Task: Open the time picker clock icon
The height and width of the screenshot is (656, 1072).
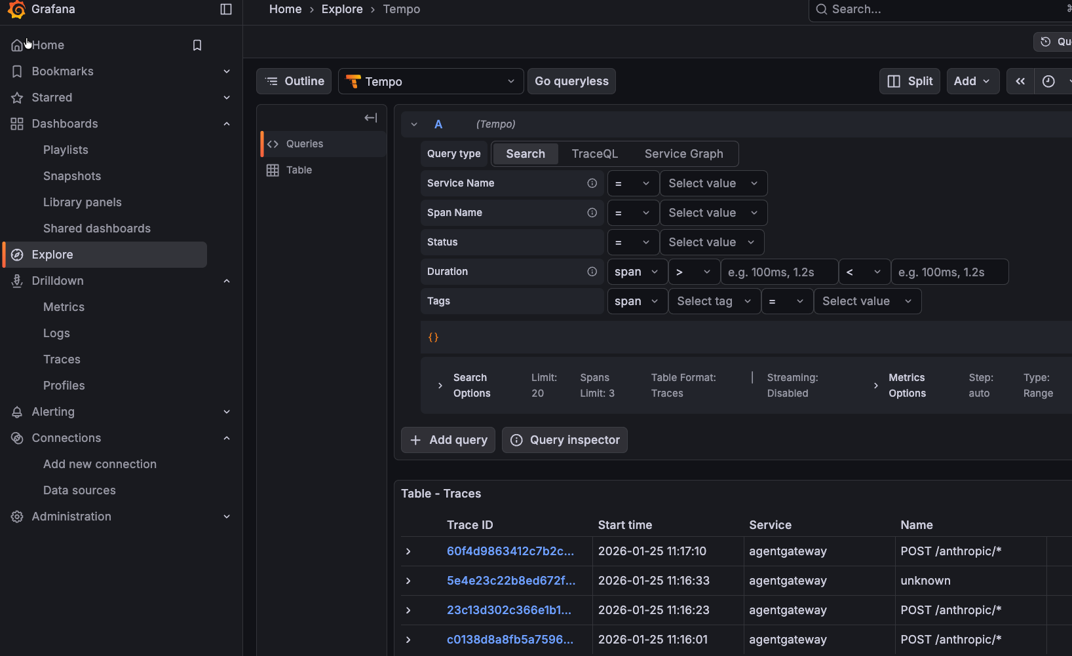Action: click(1048, 81)
